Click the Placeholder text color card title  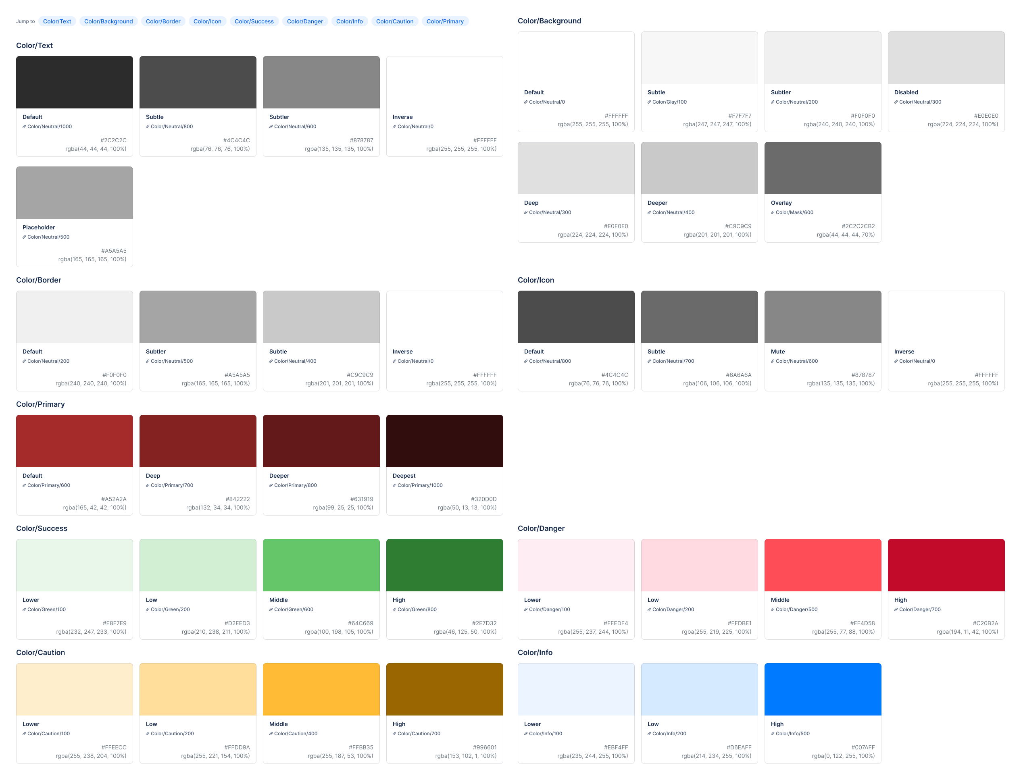tap(39, 227)
